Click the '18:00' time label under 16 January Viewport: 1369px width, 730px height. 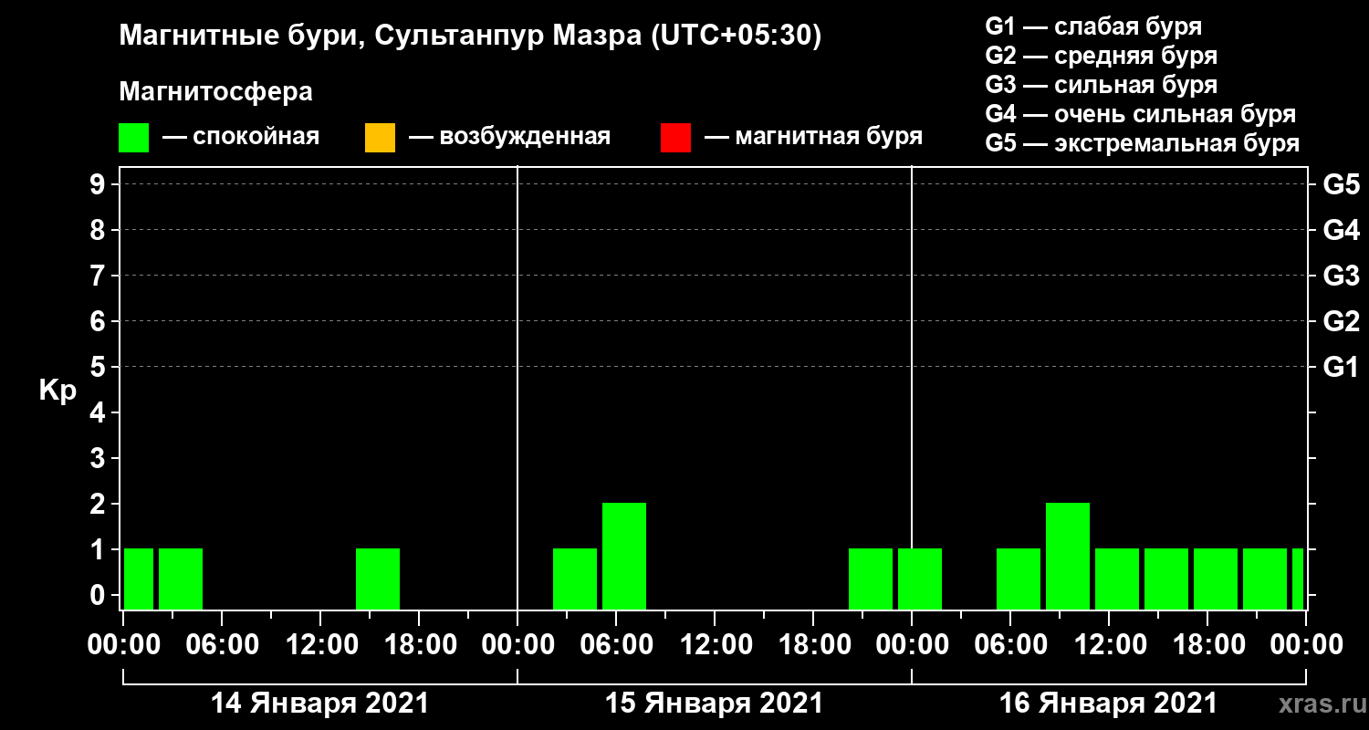[x=1207, y=644]
